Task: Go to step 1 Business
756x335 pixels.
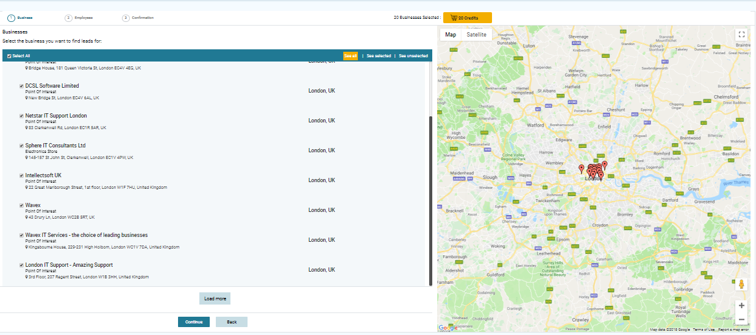Action: click(20, 18)
